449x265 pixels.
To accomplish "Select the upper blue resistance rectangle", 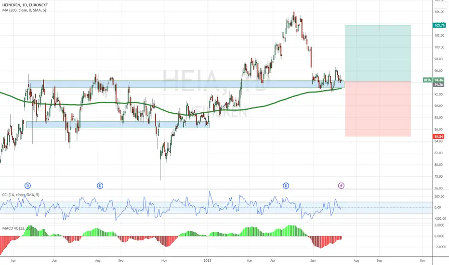I will point(186,84).
